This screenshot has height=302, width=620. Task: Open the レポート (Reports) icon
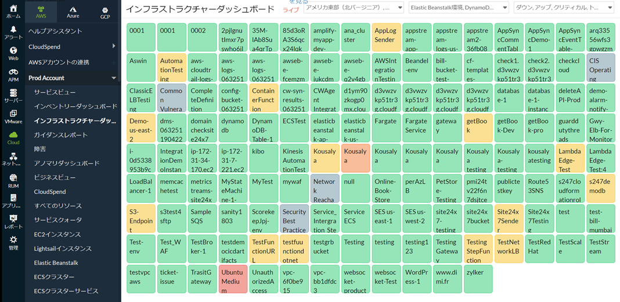13,221
